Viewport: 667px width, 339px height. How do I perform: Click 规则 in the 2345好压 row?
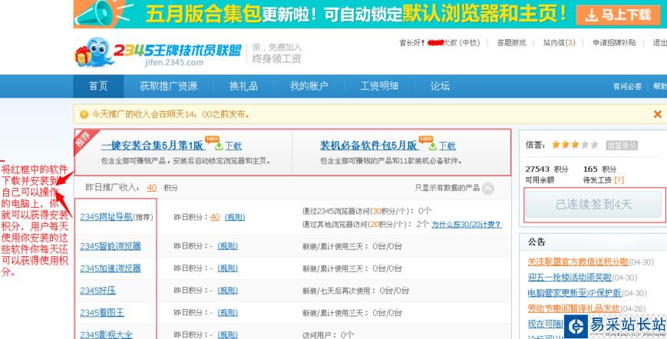228,291
